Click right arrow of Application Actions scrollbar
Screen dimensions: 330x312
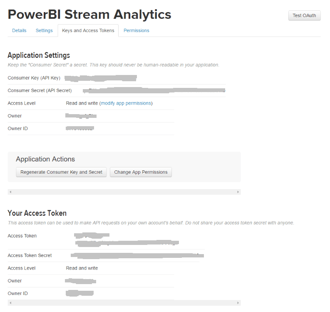[x=238, y=192]
